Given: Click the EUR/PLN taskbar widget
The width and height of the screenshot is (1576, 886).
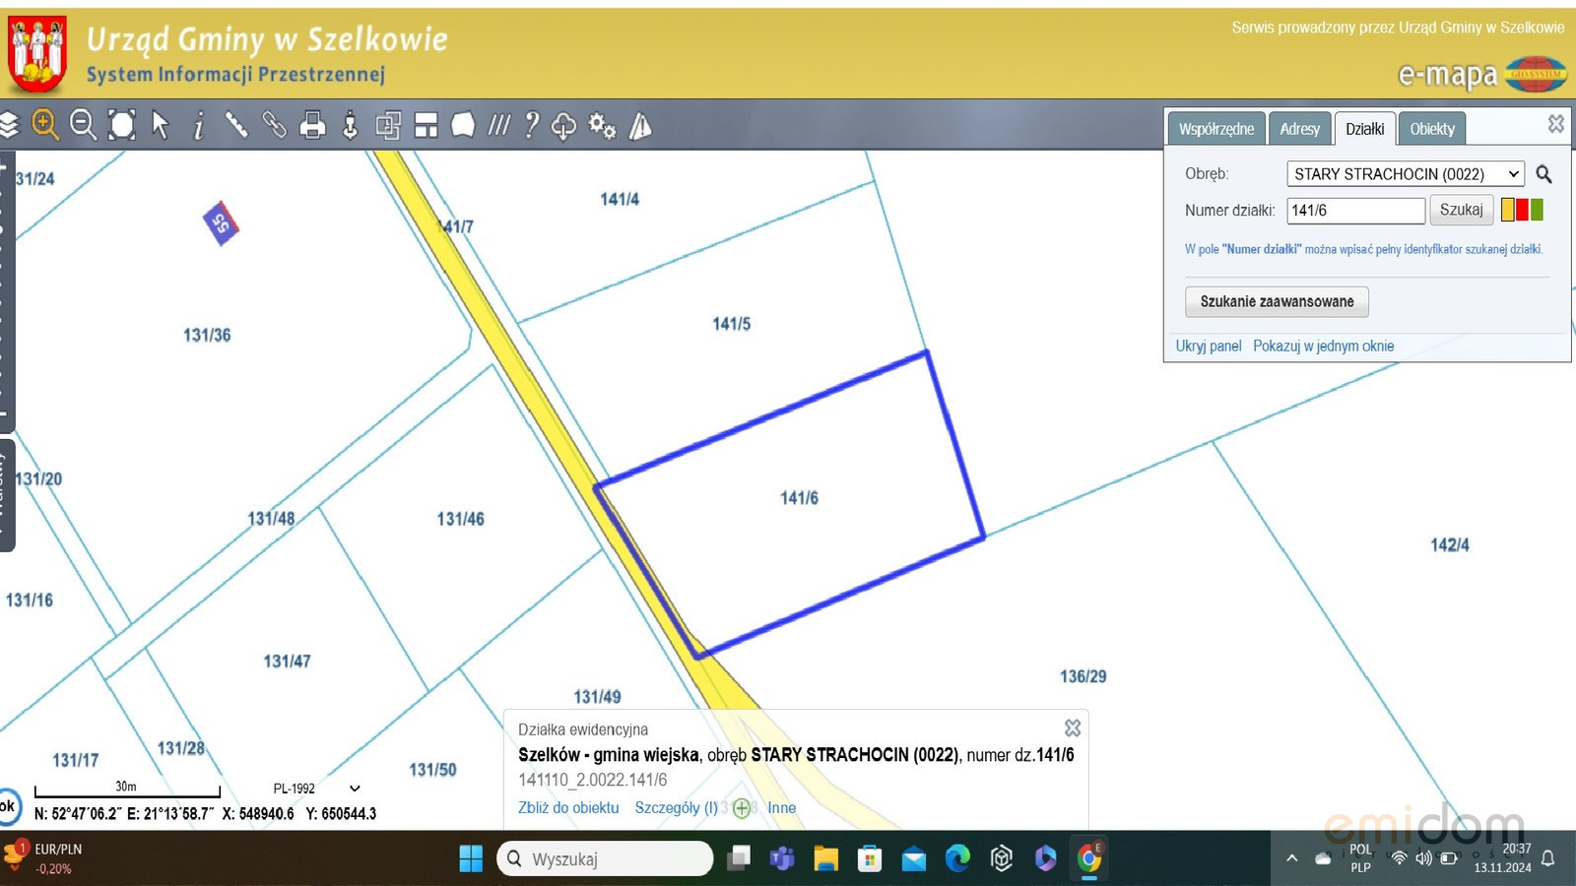Looking at the screenshot, I should point(44,858).
